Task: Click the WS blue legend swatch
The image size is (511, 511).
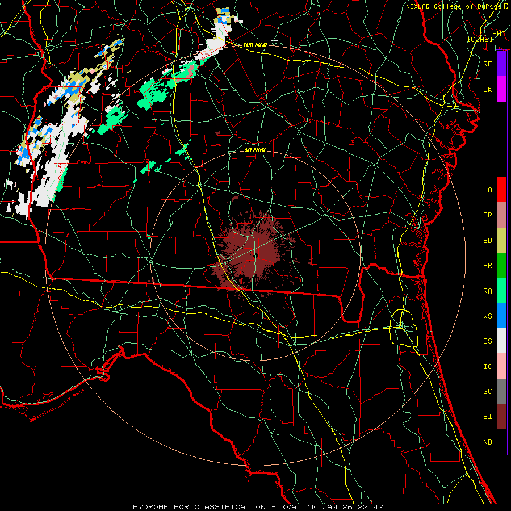Action: [501, 316]
